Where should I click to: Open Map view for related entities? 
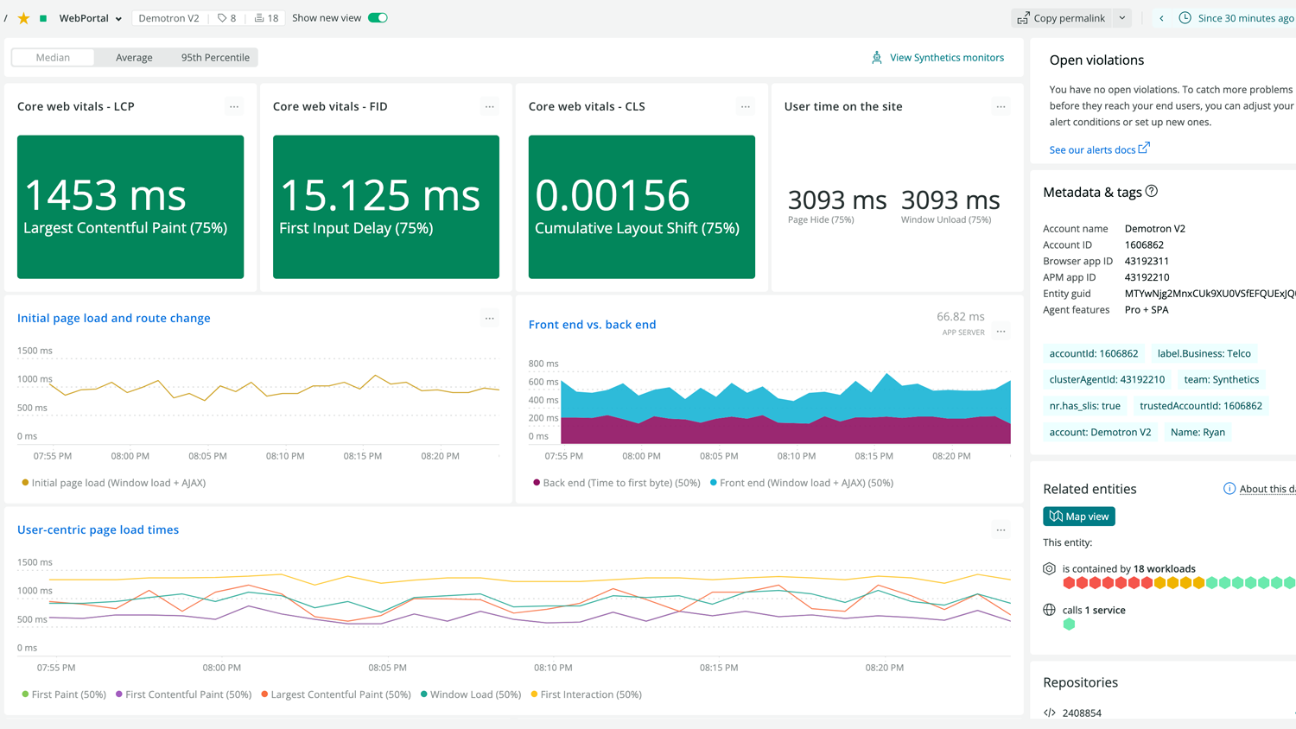(x=1078, y=516)
